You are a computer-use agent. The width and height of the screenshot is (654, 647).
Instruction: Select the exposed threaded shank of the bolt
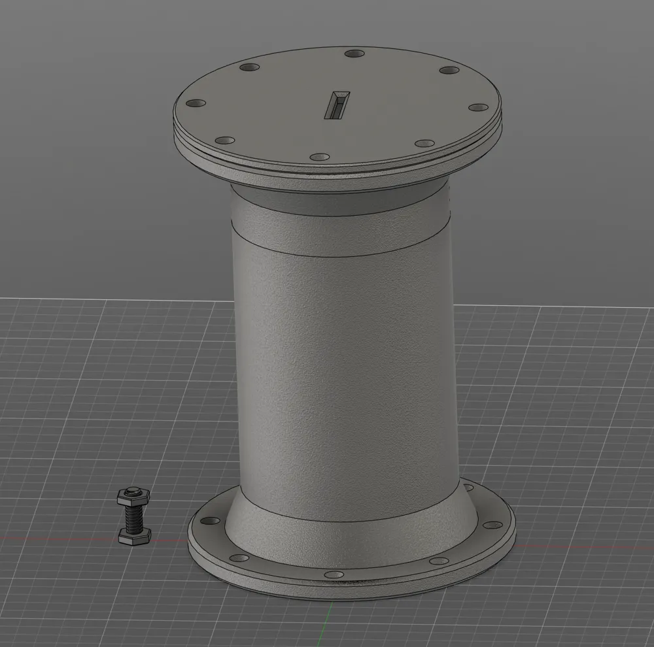pyautogui.click(x=135, y=518)
